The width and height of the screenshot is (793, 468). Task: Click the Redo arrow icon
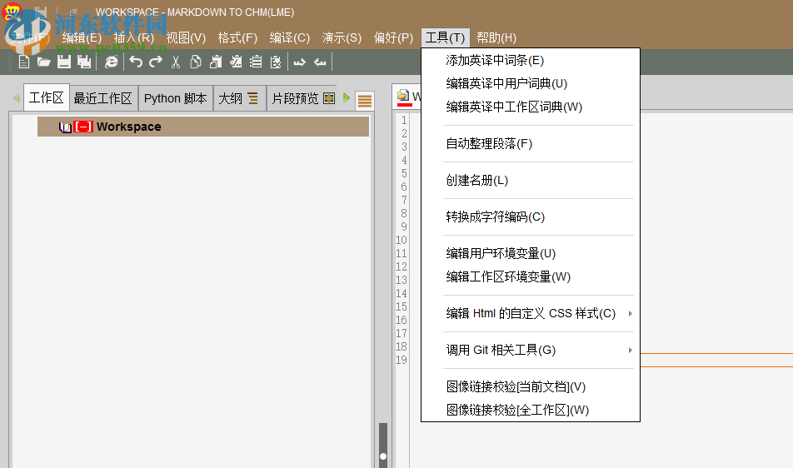(x=156, y=62)
